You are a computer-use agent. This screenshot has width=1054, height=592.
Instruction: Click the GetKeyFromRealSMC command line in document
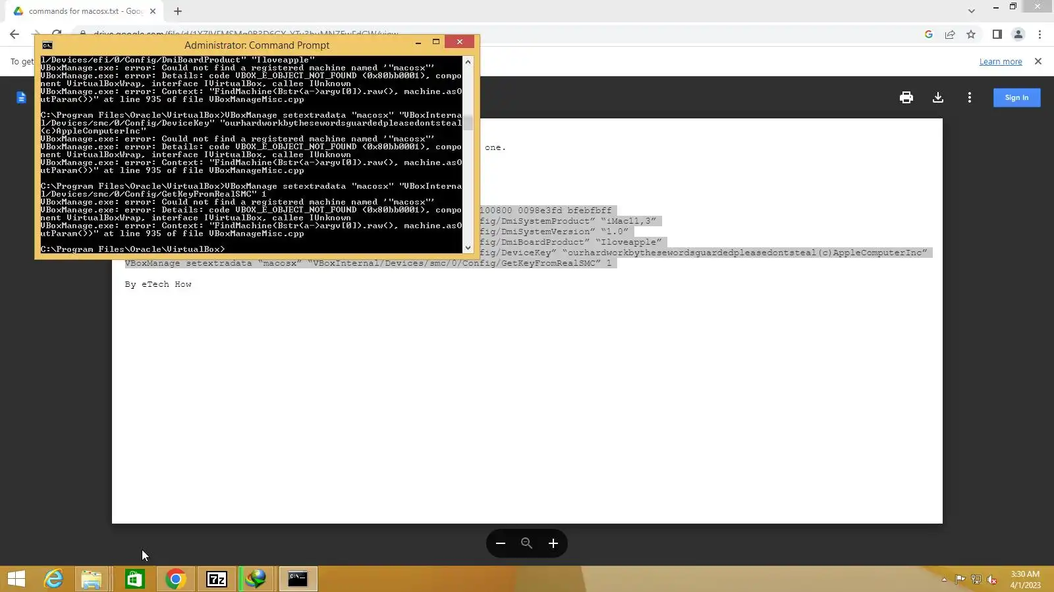[368, 263]
